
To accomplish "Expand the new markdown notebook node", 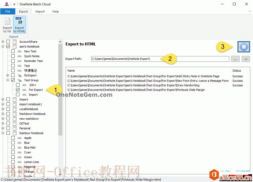I will pyautogui.click(x=3, y=119).
